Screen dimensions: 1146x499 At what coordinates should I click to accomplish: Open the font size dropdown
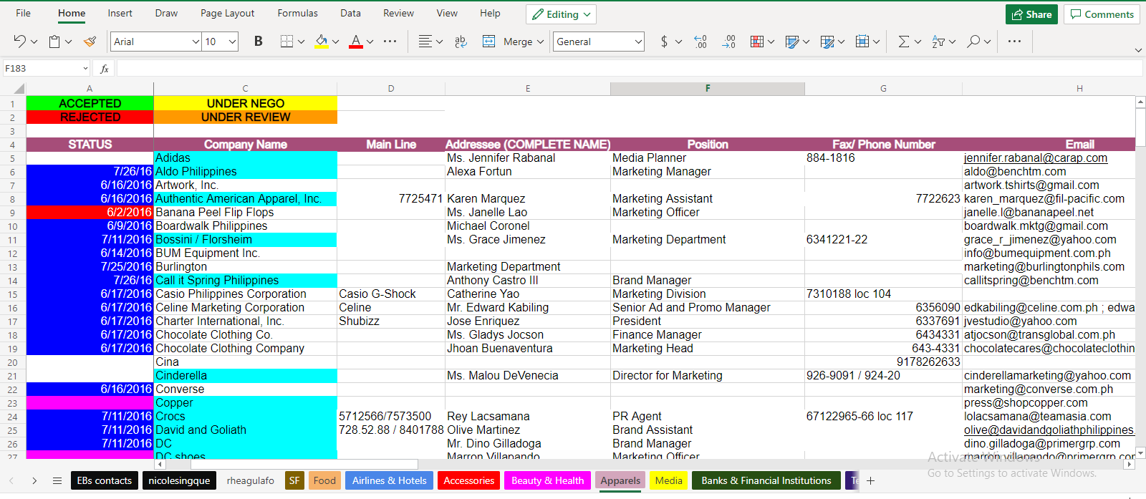click(x=233, y=42)
